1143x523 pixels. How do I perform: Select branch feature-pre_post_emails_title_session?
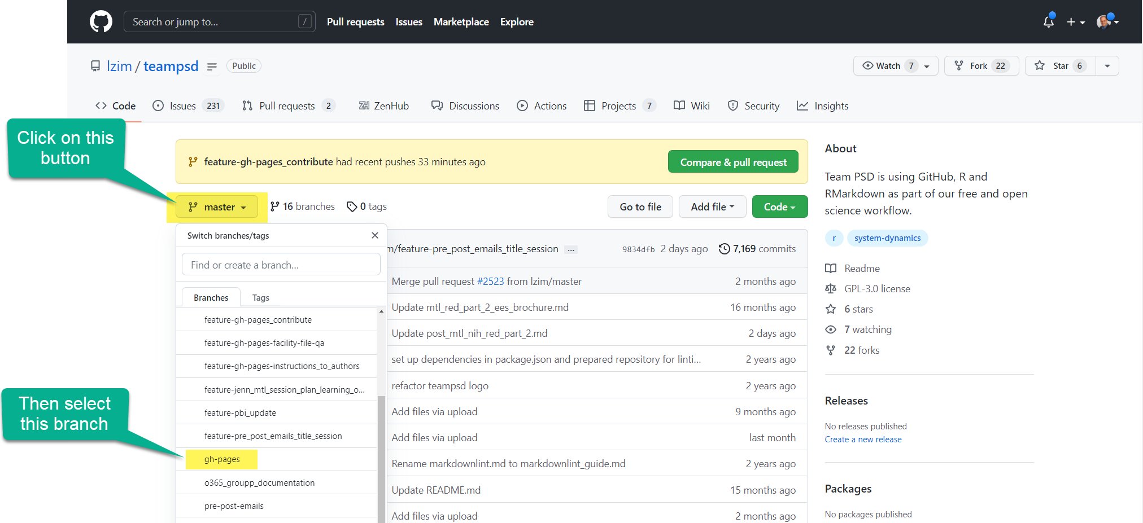(276, 436)
